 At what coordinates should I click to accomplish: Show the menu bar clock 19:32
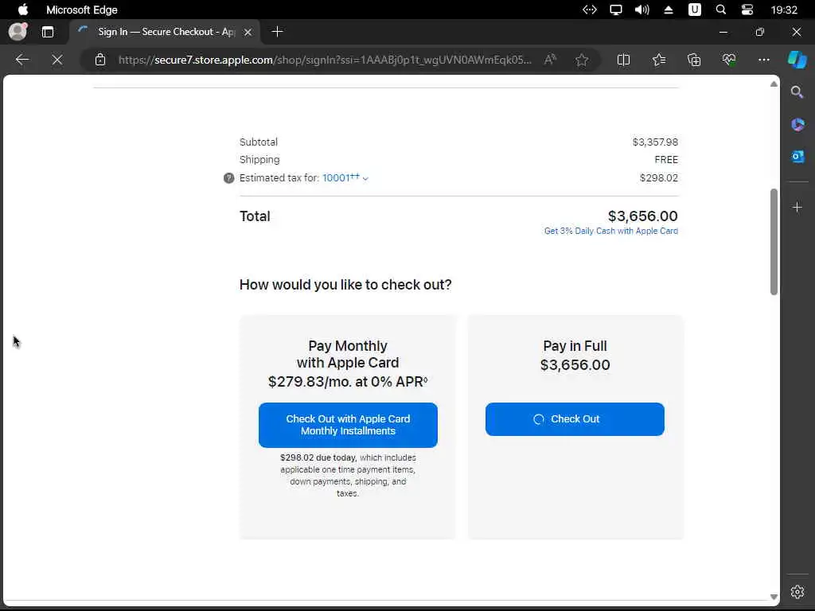coord(784,10)
